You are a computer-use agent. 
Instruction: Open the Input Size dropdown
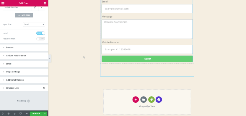click(34, 24)
